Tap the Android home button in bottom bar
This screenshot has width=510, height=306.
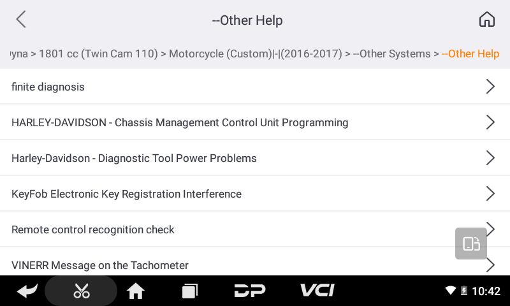click(135, 291)
